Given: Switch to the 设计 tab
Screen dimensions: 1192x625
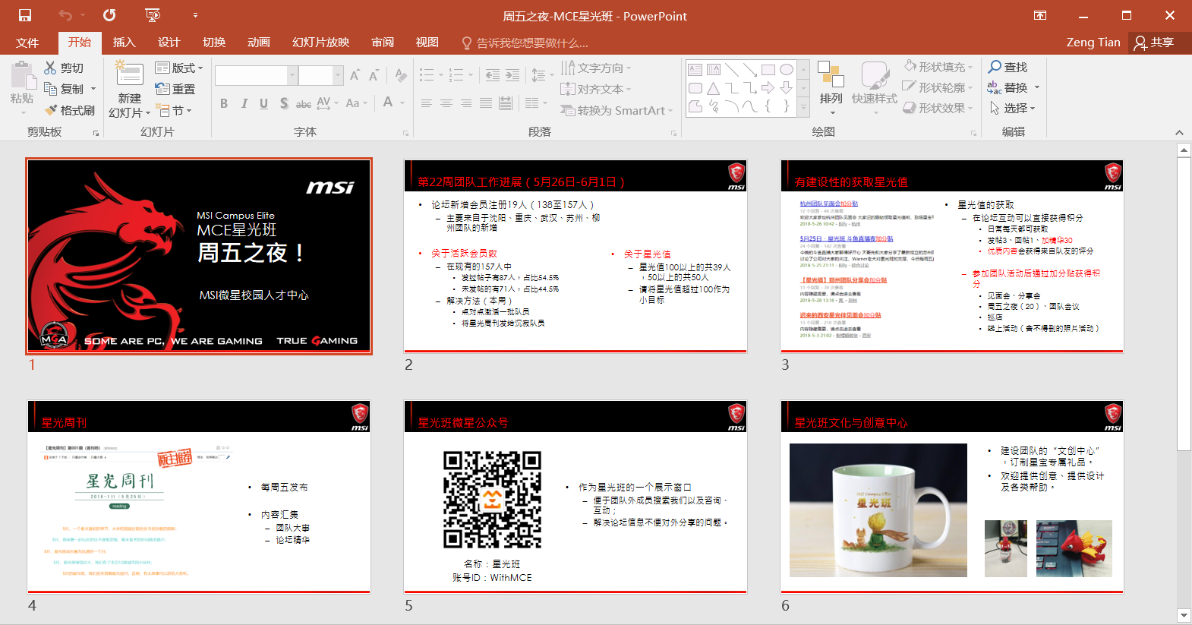Looking at the screenshot, I should 169,43.
